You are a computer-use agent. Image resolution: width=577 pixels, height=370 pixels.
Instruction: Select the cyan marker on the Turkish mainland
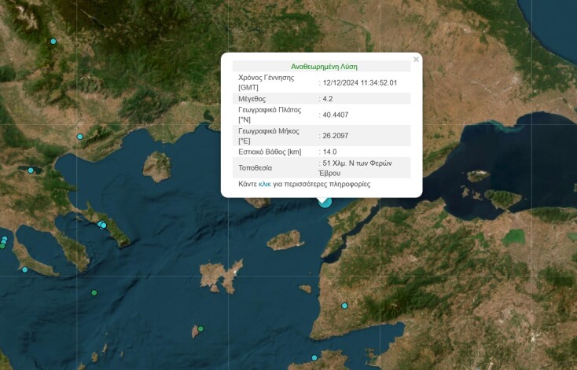[344, 306]
